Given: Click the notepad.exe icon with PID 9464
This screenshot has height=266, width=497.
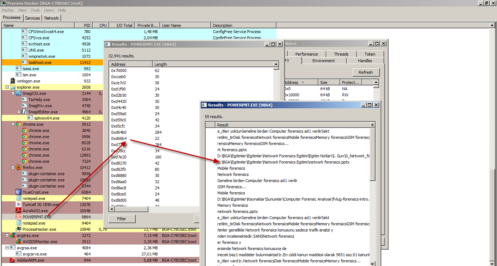Looking at the screenshot, I should pos(19,223).
